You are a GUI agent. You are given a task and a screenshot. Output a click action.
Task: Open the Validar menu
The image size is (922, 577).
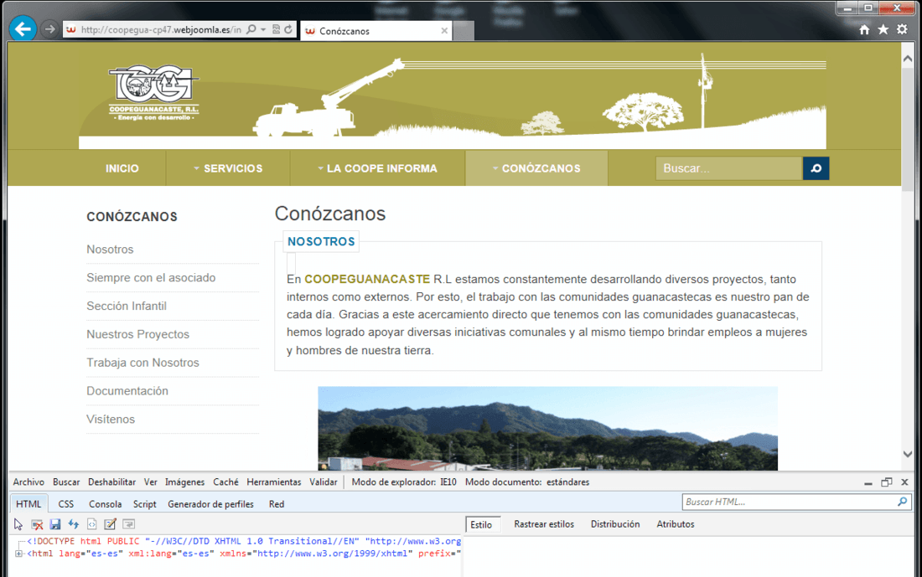tap(324, 482)
